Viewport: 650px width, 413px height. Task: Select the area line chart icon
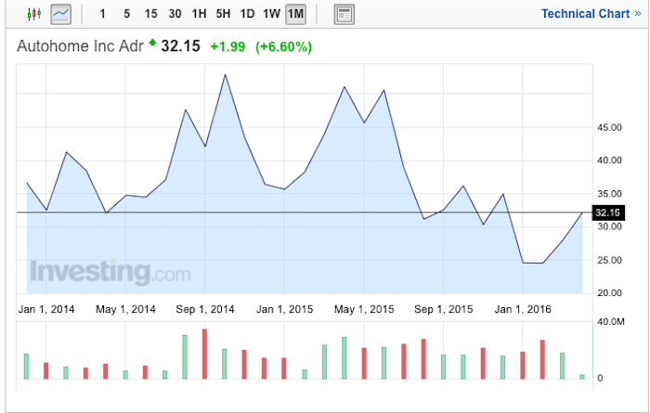[61, 14]
